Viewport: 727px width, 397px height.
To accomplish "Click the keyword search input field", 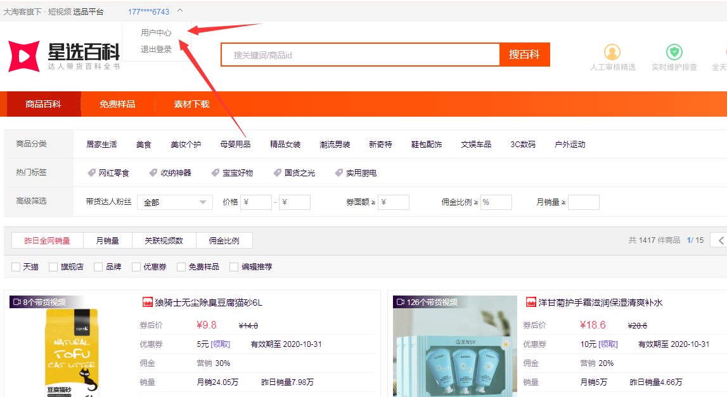I will pos(360,55).
